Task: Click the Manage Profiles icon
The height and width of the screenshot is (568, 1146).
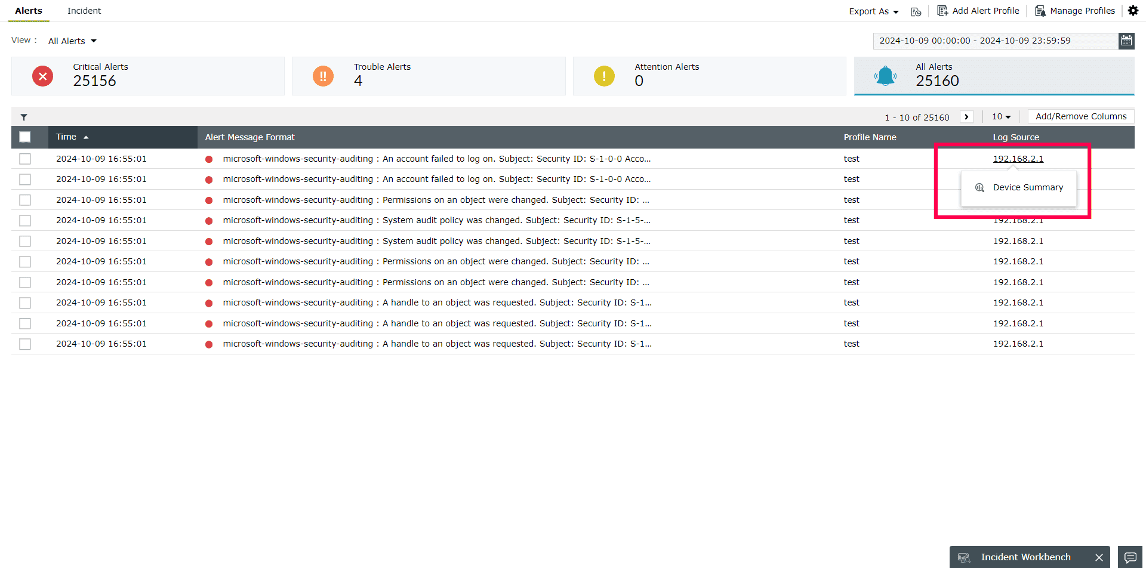Action: 1040,11
